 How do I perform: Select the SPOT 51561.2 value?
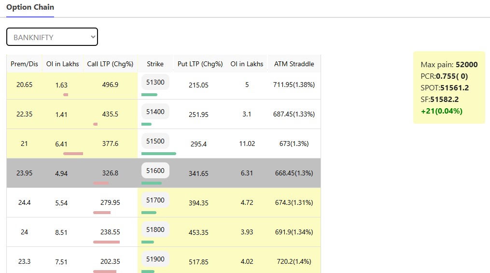click(x=454, y=87)
